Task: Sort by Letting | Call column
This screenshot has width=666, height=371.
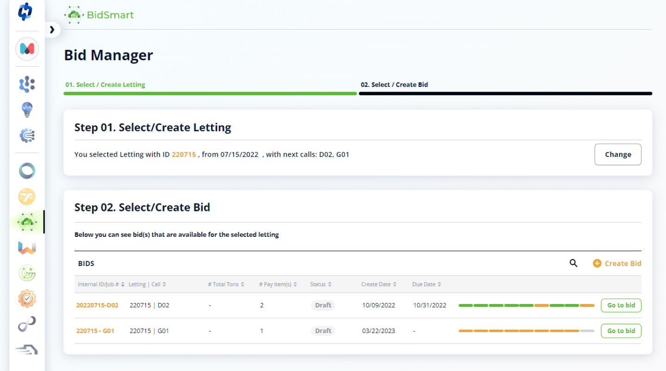Action: point(147,284)
